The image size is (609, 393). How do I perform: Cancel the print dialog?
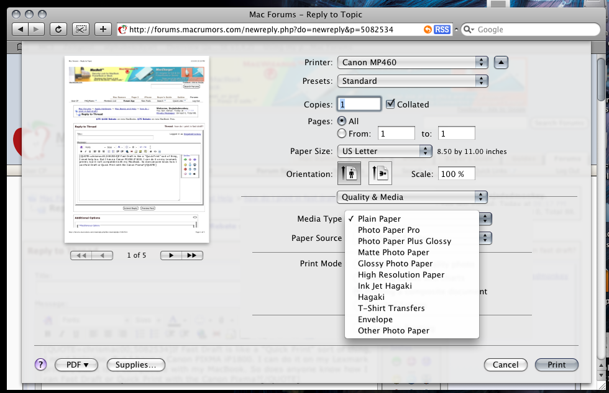[x=505, y=364]
